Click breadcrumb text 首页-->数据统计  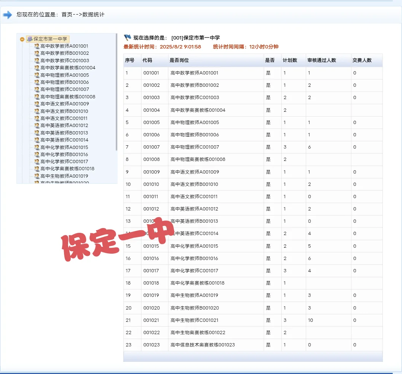[x=83, y=15]
